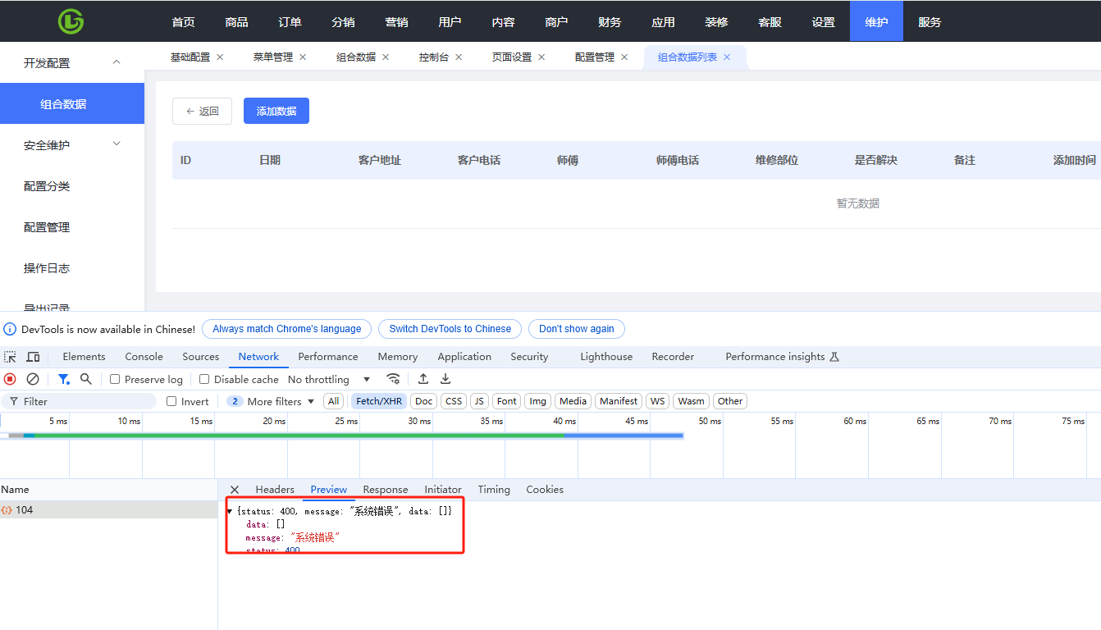Image resolution: width=1101 pixels, height=630 pixels.
Task: Click the DevTools info icon
Action: pyautogui.click(x=10, y=329)
